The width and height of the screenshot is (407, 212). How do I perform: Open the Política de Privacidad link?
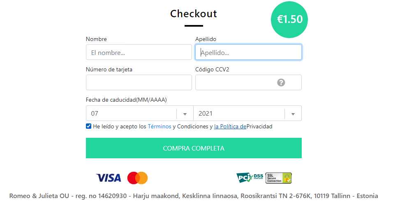(230, 127)
